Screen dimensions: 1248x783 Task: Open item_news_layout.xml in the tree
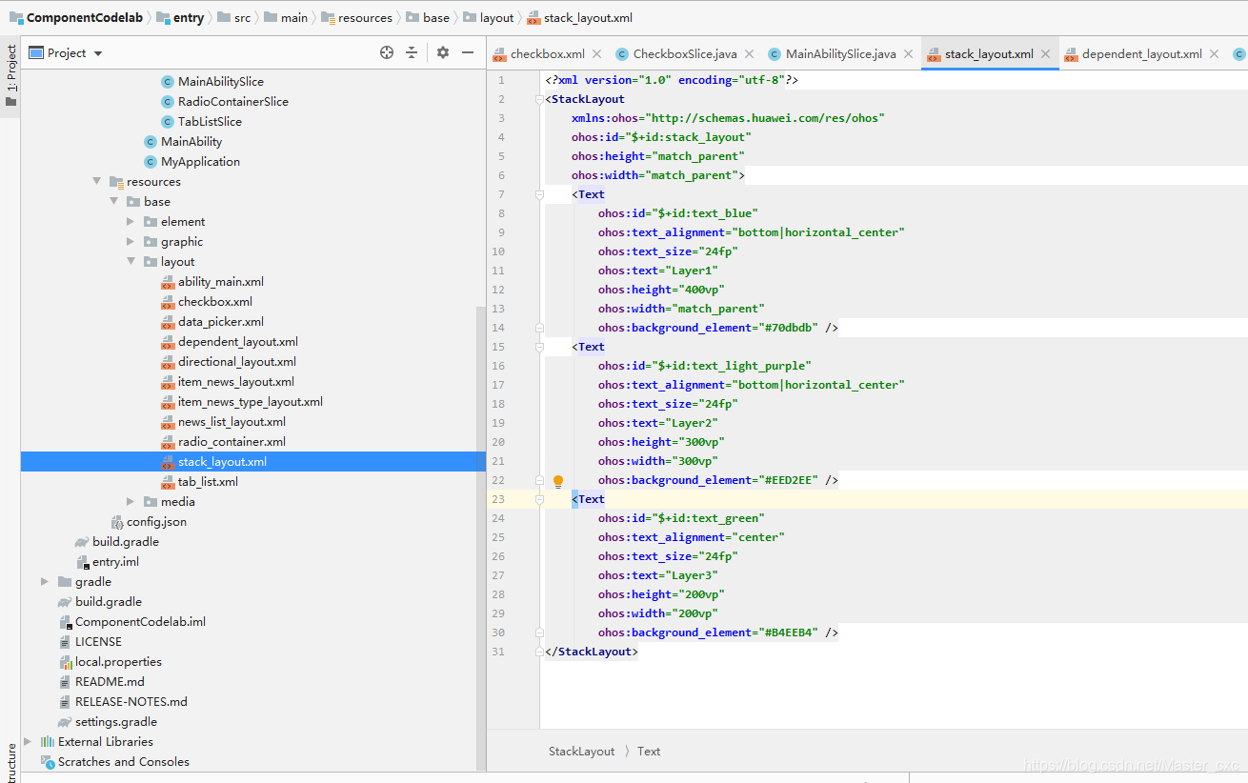(x=236, y=382)
